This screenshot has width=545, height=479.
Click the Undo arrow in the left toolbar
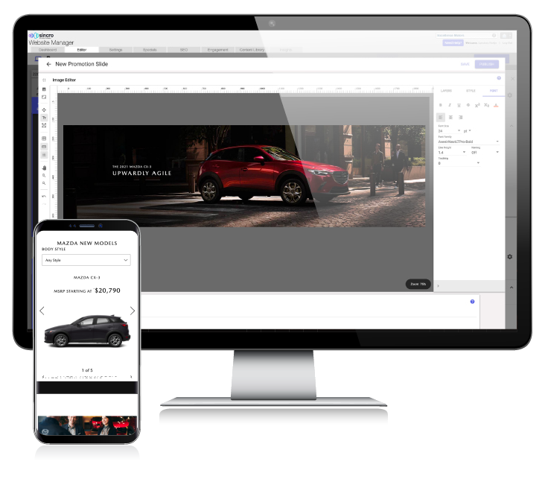tap(44, 197)
